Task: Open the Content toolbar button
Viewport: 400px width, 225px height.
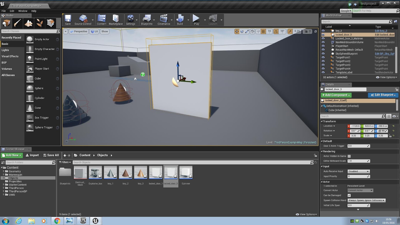Action: pos(101,20)
